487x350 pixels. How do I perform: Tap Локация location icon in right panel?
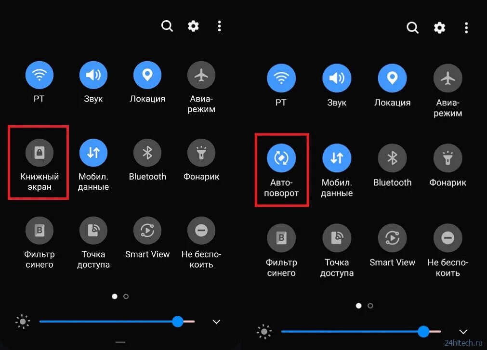[x=392, y=78]
